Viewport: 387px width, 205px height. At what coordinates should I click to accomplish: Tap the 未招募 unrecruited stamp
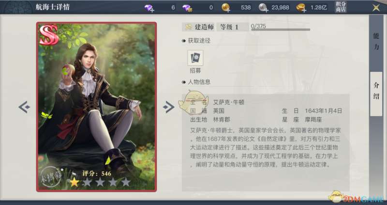tap(51, 177)
